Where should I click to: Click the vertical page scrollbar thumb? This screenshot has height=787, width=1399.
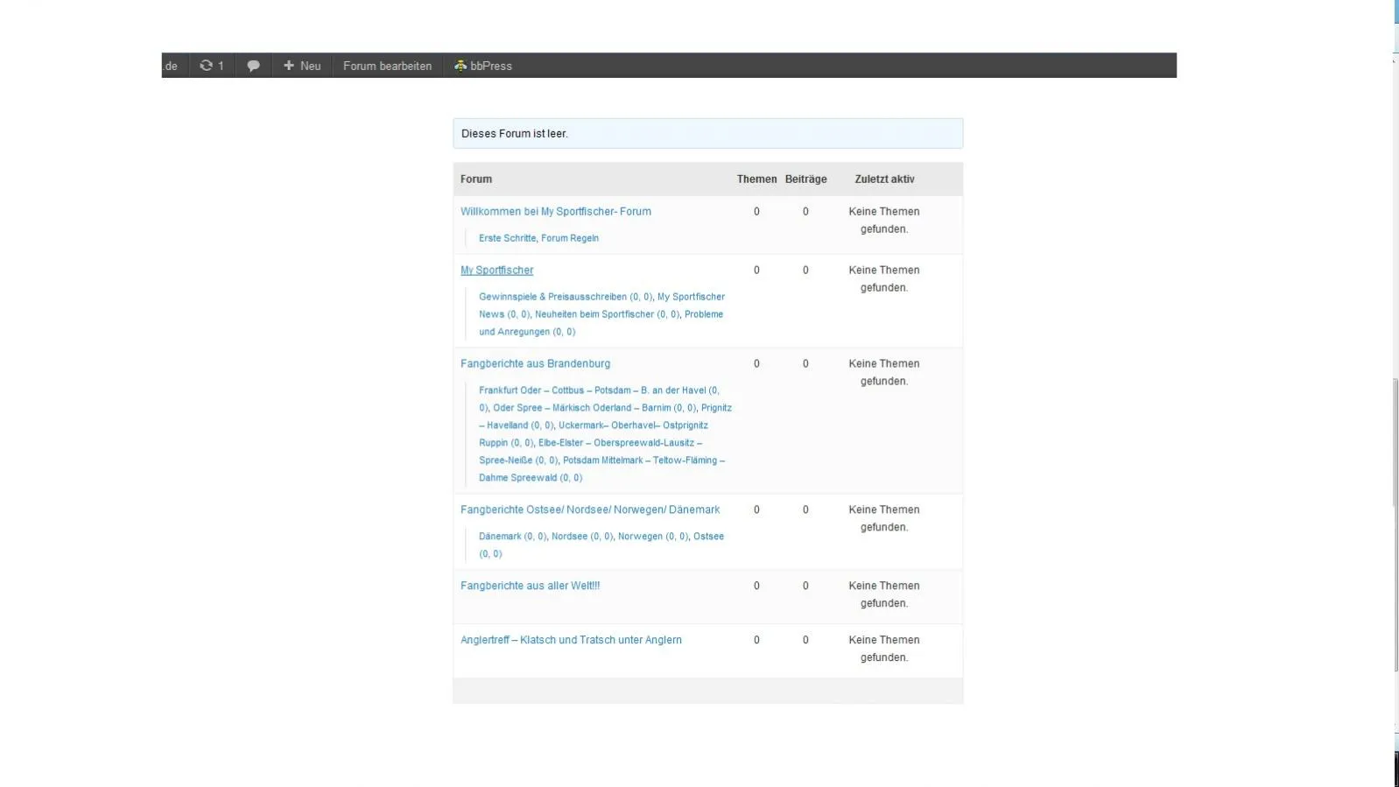(1395, 525)
